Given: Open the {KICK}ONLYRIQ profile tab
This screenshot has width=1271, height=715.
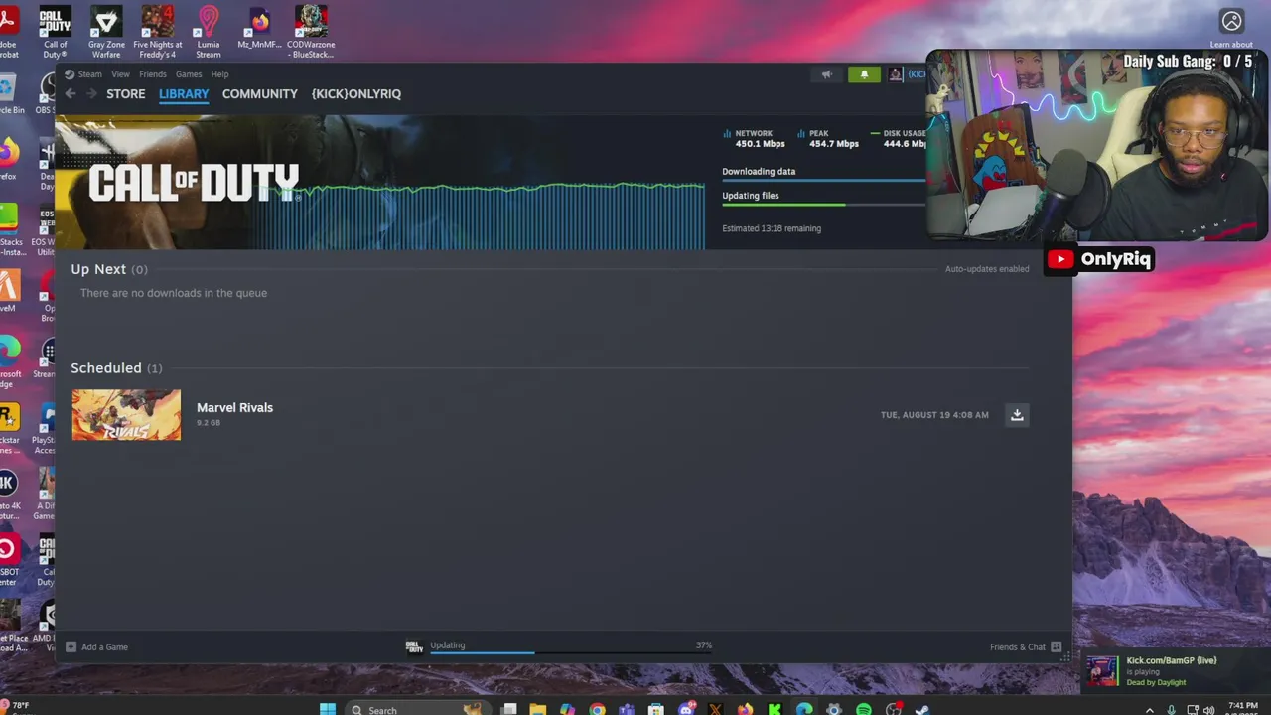Looking at the screenshot, I should click(x=356, y=93).
